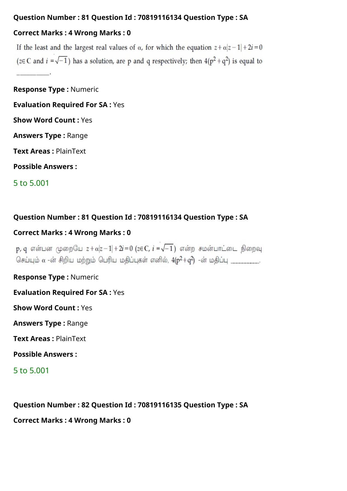The width and height of the screenshot is (347, 491).
Task: Click first 'Text Areas : PlainText' line
Action: (50, 151)
